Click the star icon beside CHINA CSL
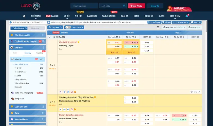 [x=54, y=37]
